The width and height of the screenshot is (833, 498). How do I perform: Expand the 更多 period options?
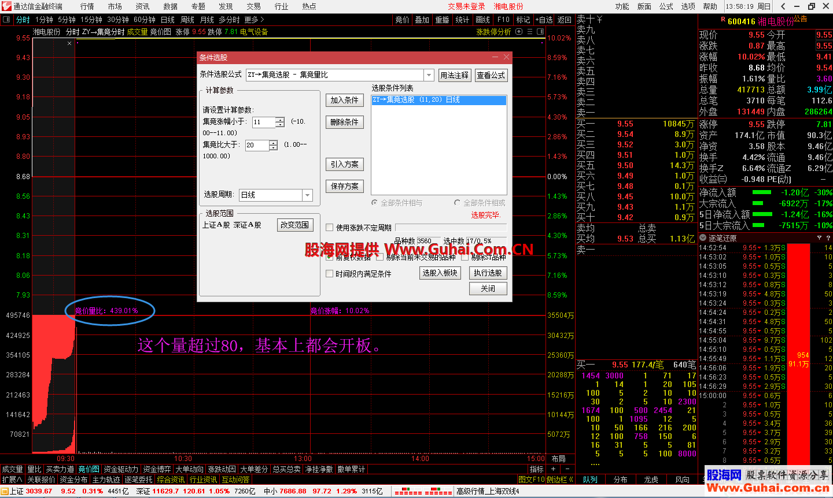(x=254, y=20)
